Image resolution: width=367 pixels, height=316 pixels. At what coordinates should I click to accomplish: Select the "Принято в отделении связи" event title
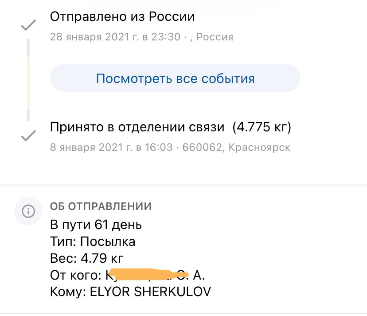coord(137,127)
